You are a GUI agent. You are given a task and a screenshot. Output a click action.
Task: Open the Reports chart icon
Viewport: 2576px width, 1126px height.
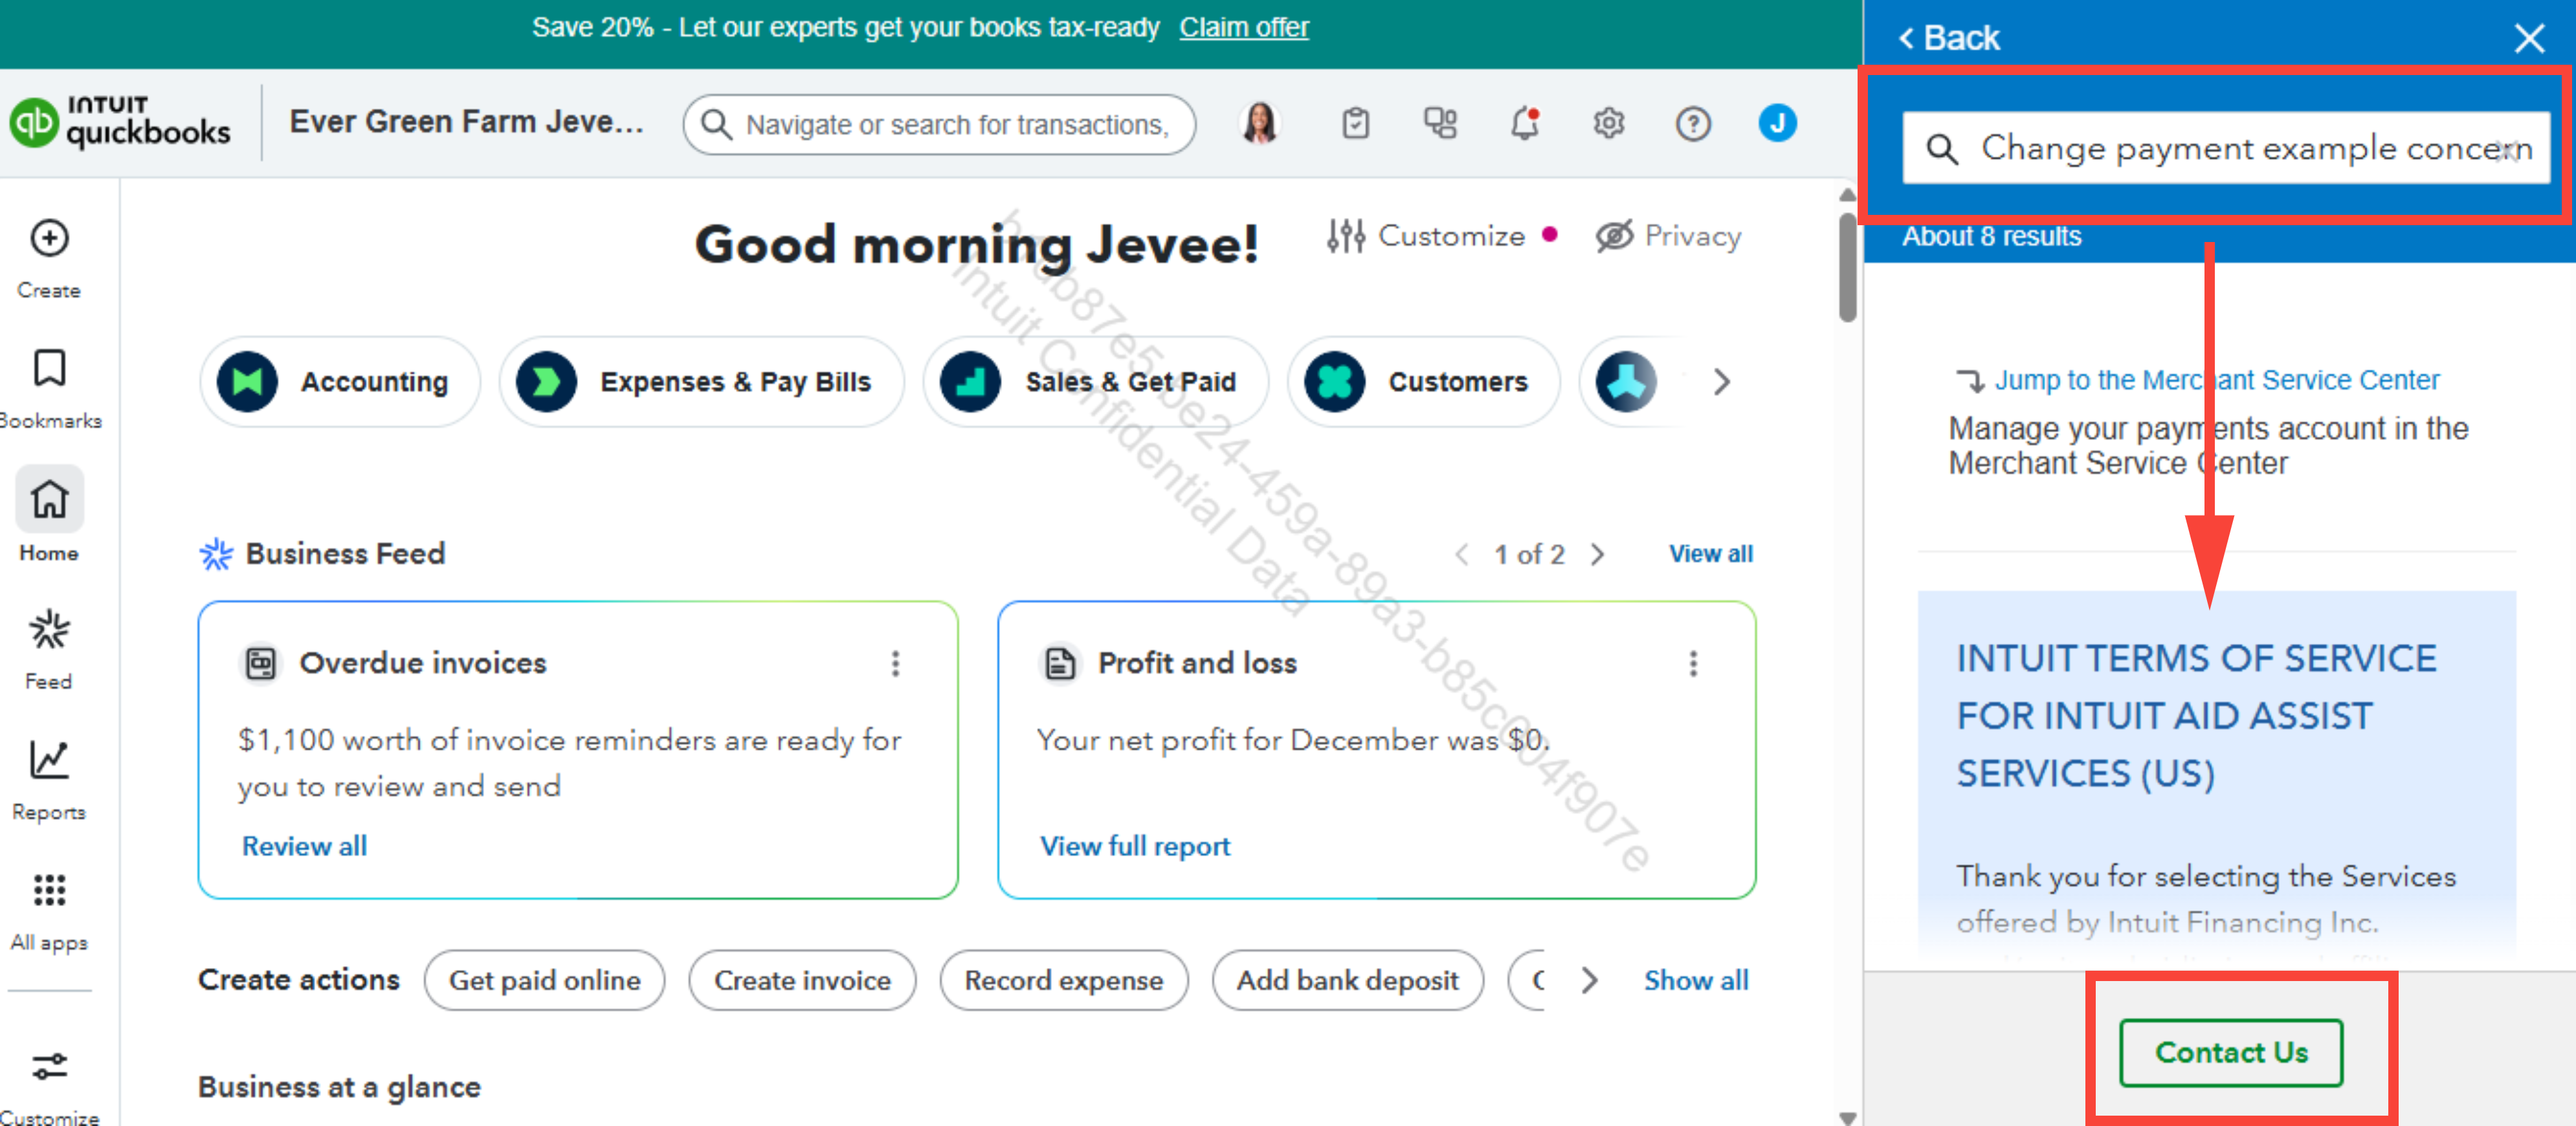point(49,761)
